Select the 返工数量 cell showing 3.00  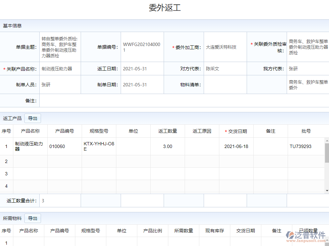point(167,146)
